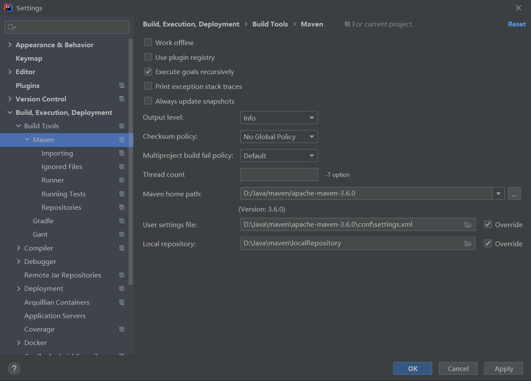The height and width of the screenshot is (381, 531).
Task: Click the Apply button
Action: click(x=504, y=368)
